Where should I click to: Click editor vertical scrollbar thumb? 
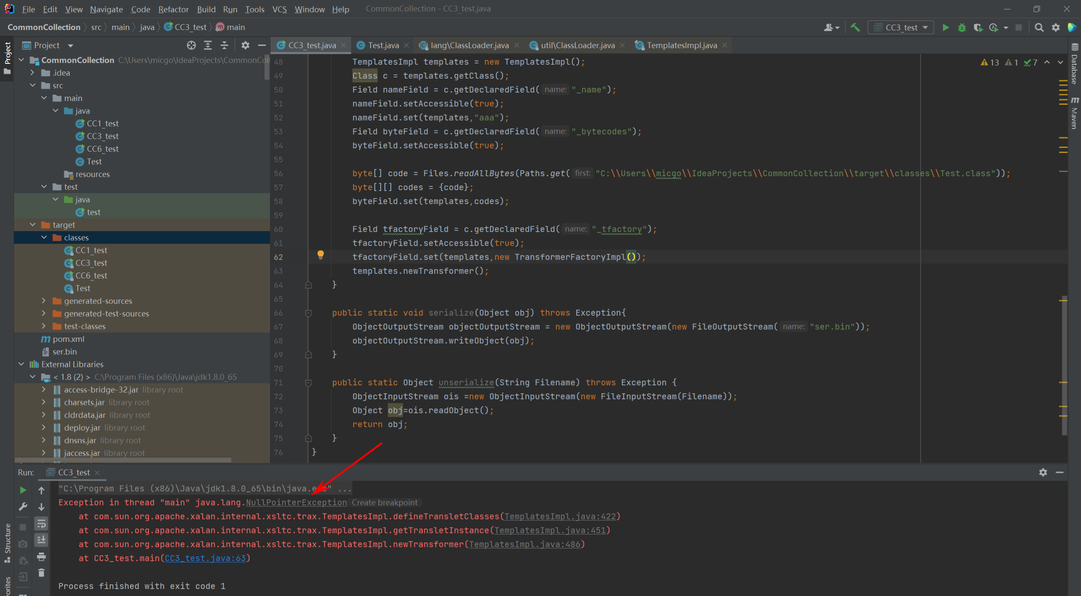tap(1064, 365)
